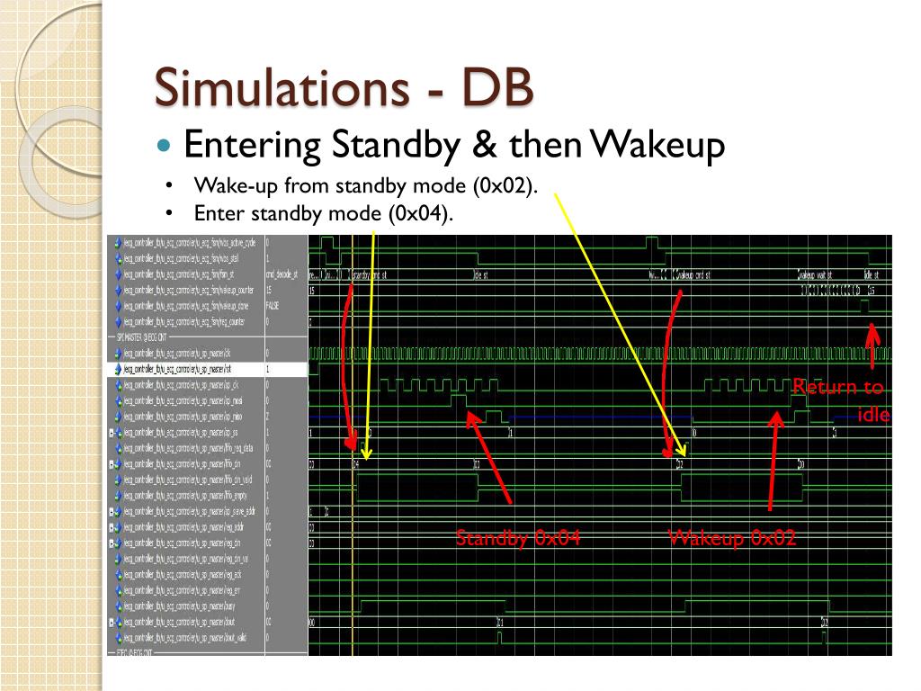Click the dout_valid signal icon

[x=119, y=638]
